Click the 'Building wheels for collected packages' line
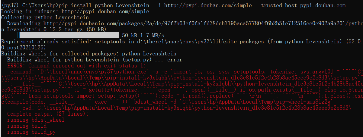This screenshot has width=363, height=137. pos(89,54)
